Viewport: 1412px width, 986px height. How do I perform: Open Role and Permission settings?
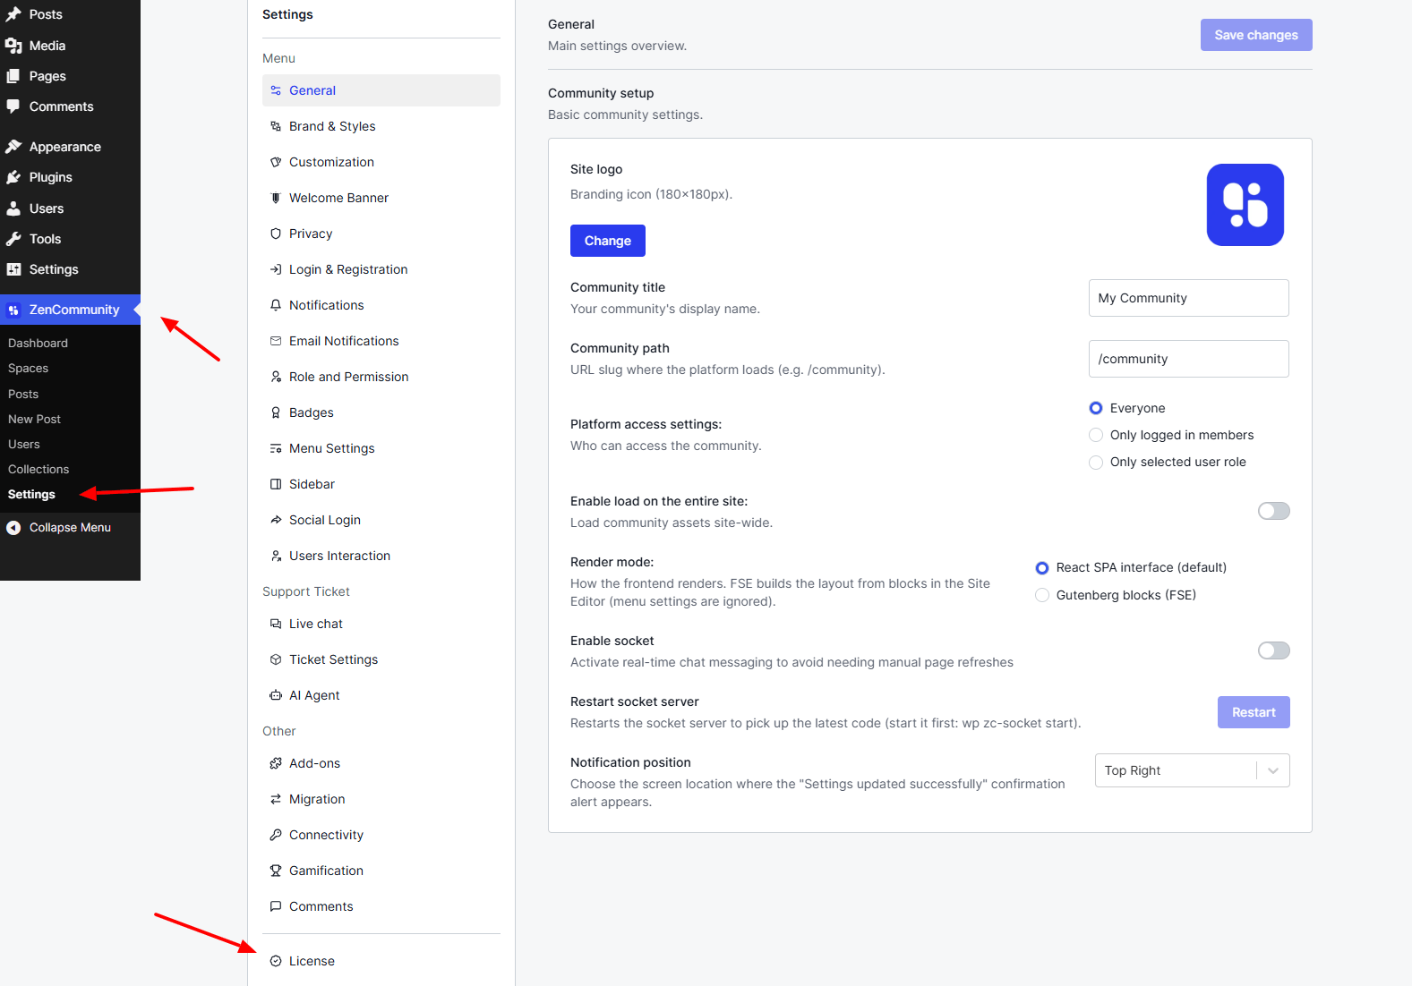(x=381, y=377)
